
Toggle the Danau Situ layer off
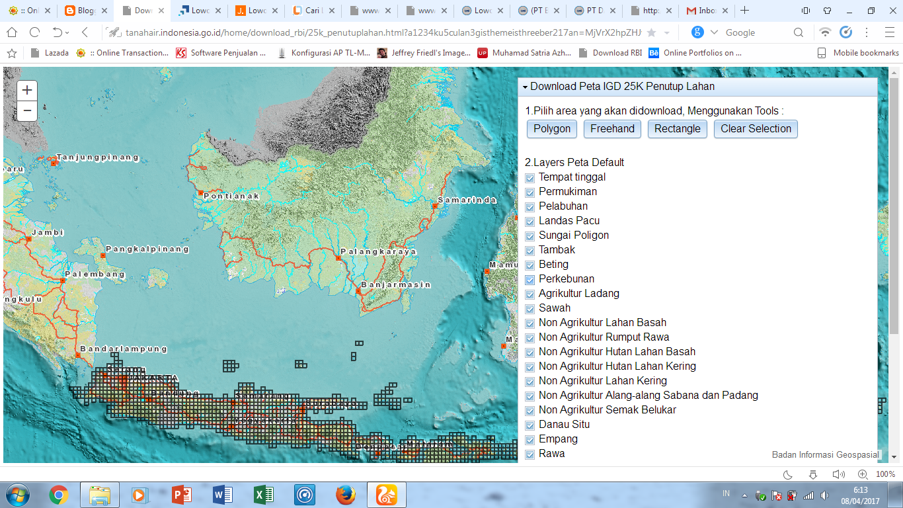[x=530, y=425]
